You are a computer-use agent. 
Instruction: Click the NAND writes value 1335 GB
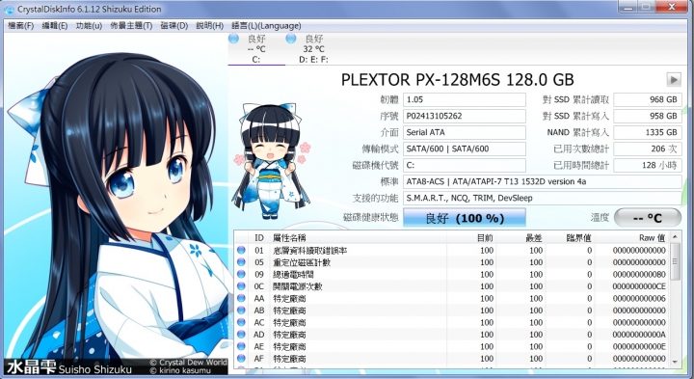[647, 132]
